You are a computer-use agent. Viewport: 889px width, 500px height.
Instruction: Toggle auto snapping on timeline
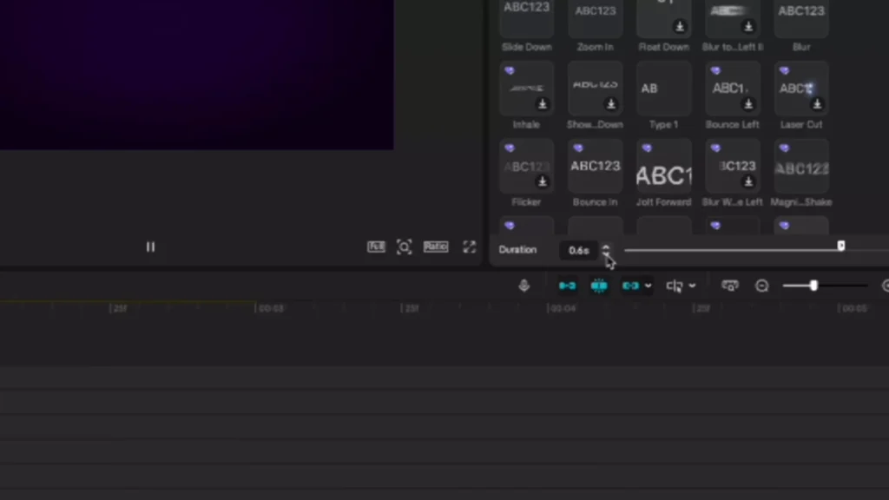pos(599,286)
